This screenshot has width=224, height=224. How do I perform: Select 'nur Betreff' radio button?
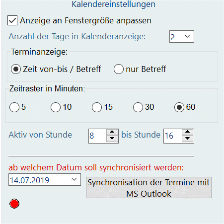[x=119, y=69]
